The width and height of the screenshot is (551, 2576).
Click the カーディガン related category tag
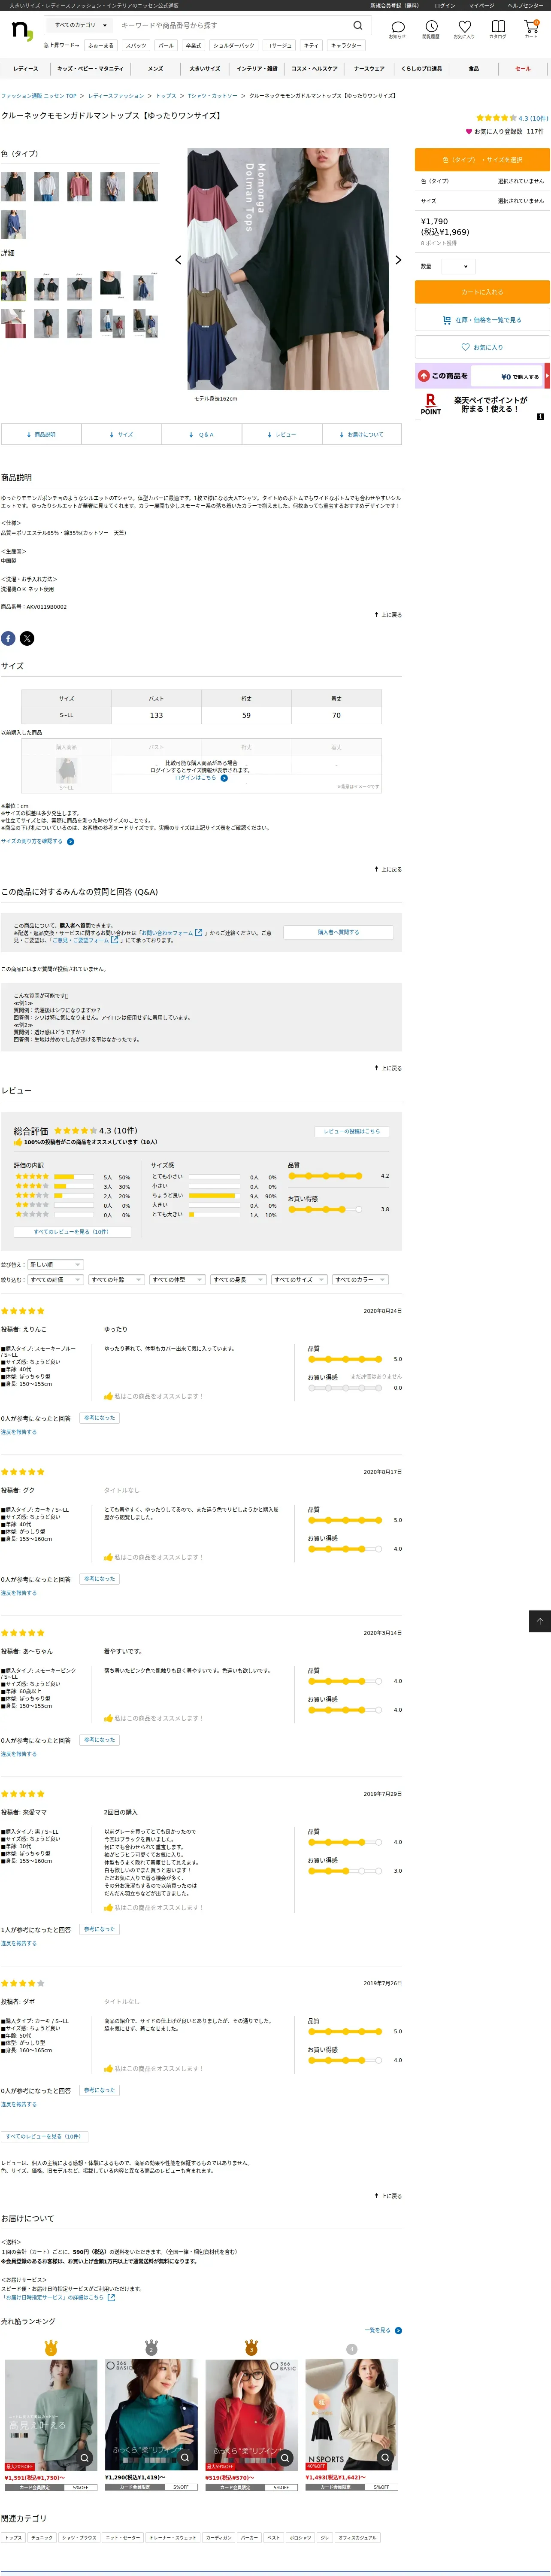pos(219,2537)
